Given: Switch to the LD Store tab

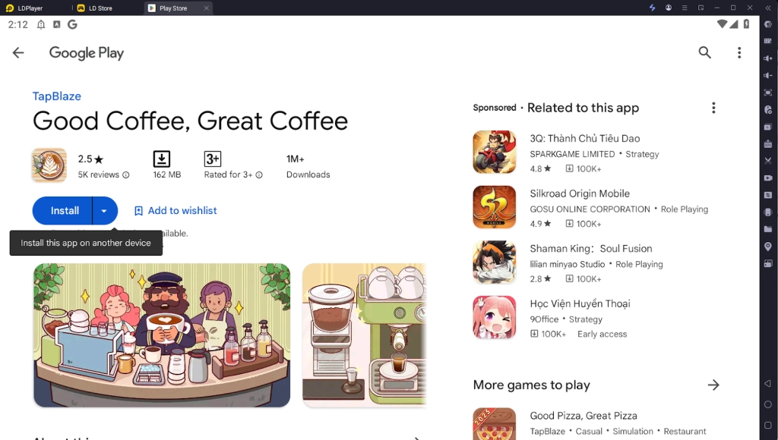Looking at the screenshot, I should (95, 8).
